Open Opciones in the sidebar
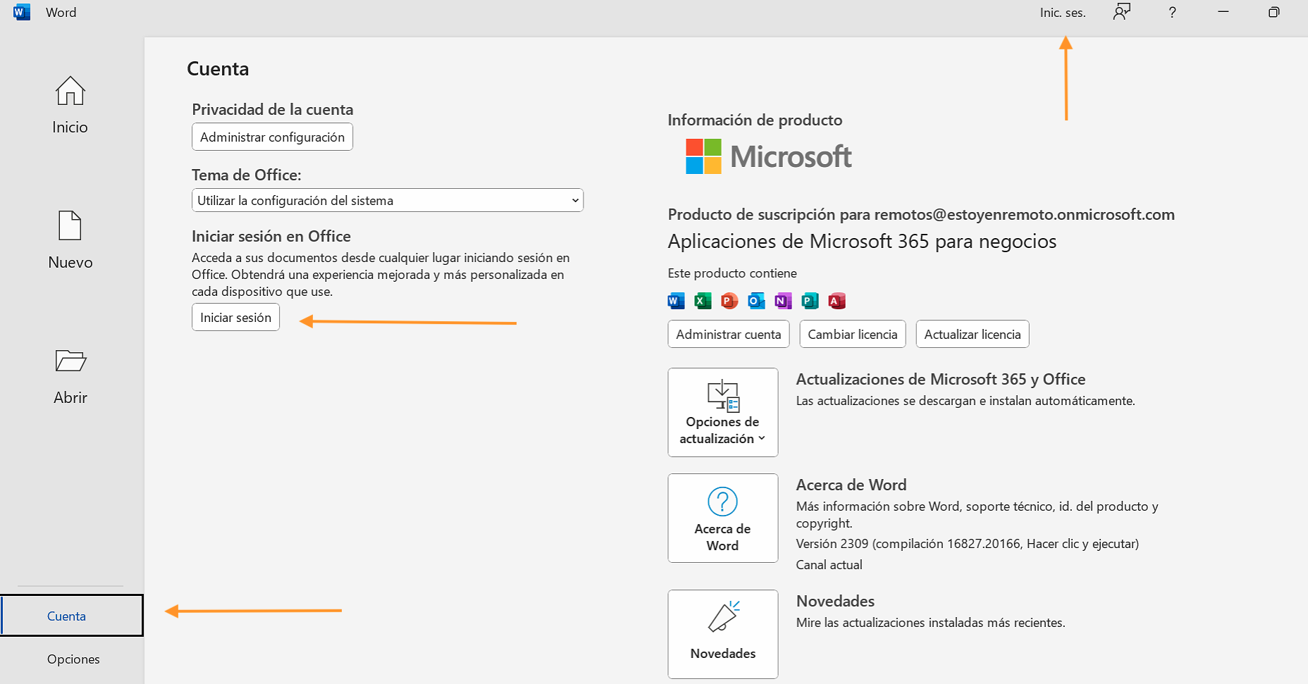Screen dimensions: 1308x684 (x=73, y=659)
